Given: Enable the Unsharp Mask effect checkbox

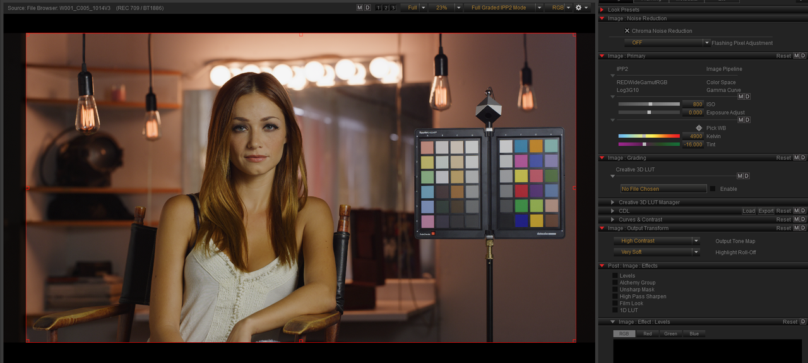Looking at the screenshot, I should [x=615, y=290].
